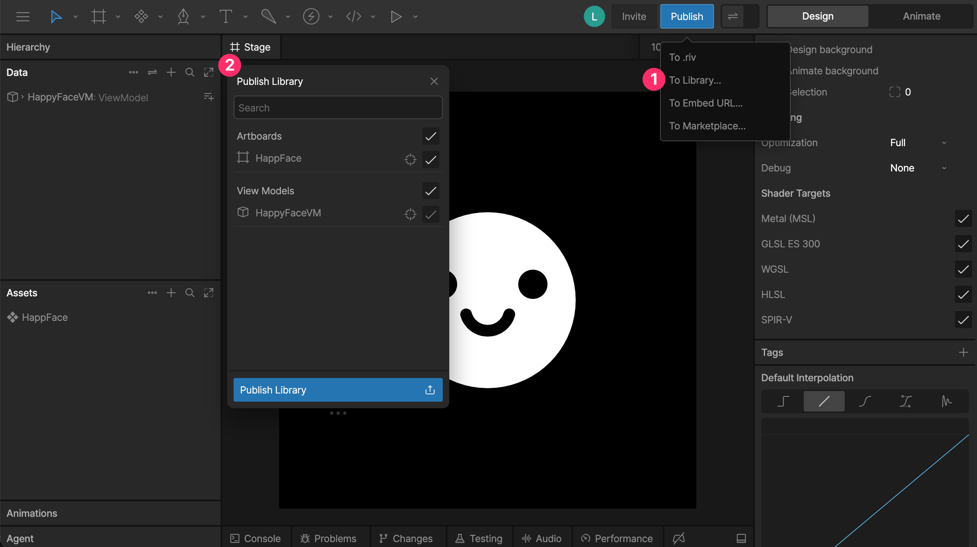Toggle SPIR-V shader target
The width and height of the screenshot is (977, 547).
coord(963,320)
